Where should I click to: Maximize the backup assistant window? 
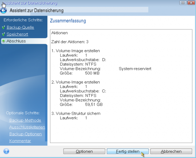pos(182,3)
